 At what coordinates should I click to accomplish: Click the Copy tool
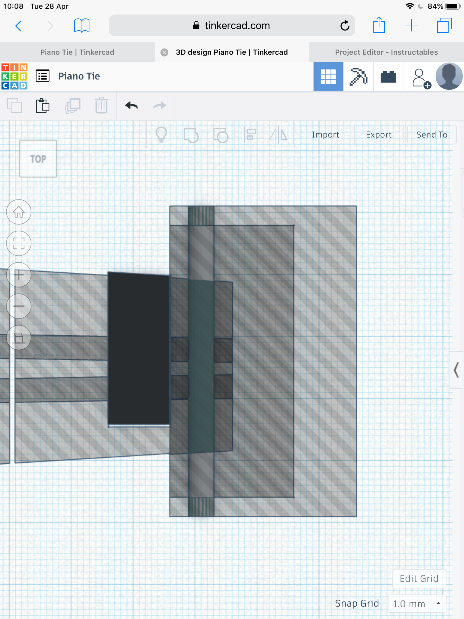(x=14, y=105)
